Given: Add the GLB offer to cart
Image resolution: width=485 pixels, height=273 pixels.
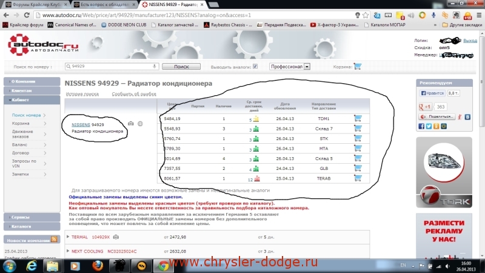Looking at the screenshot, I should (358, 168).
